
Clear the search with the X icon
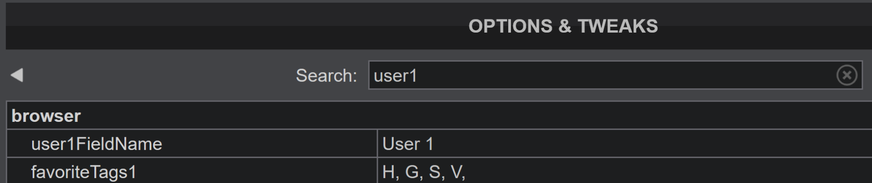(847, 75)
